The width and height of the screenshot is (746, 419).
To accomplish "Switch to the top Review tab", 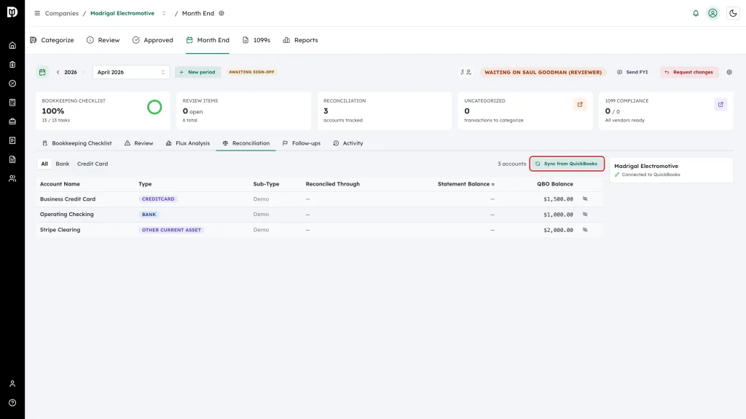I will [103, 41].
